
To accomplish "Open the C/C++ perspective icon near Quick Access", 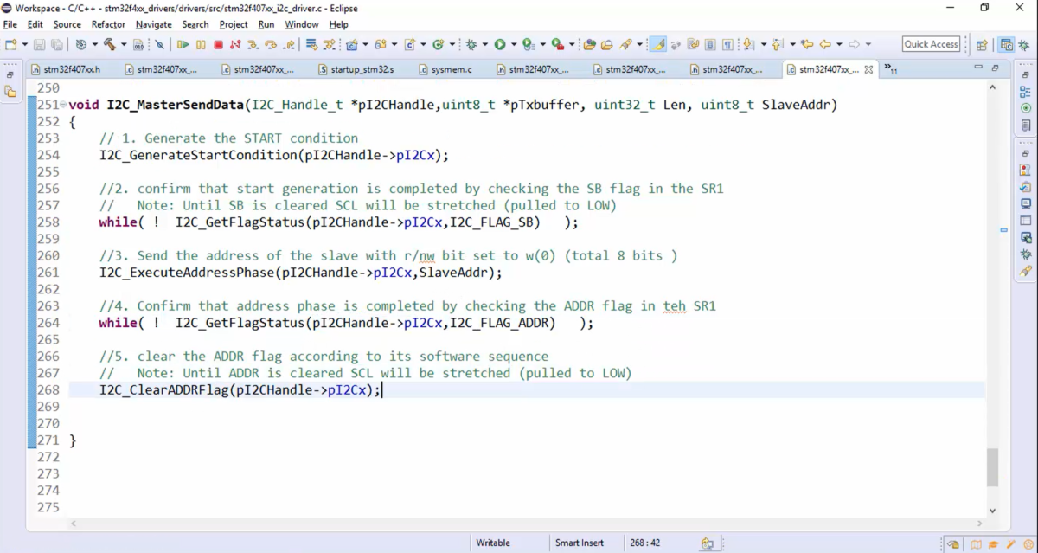I will (1006, 43).
